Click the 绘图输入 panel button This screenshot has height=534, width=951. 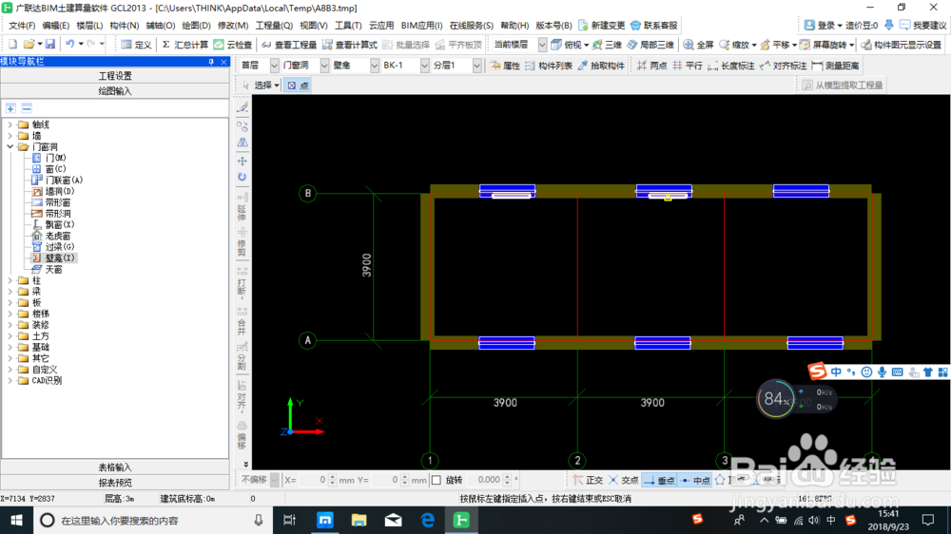click(x=115, y=91)
